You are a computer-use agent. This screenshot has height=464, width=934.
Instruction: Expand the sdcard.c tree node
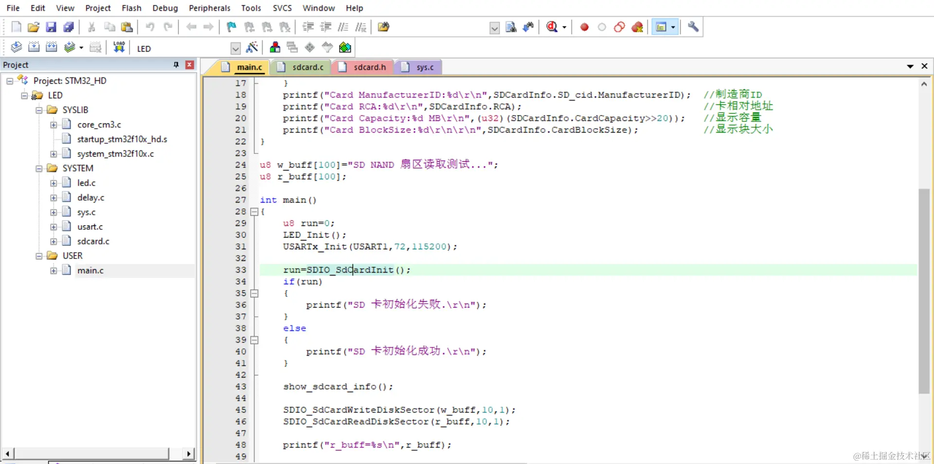(54, 241)
